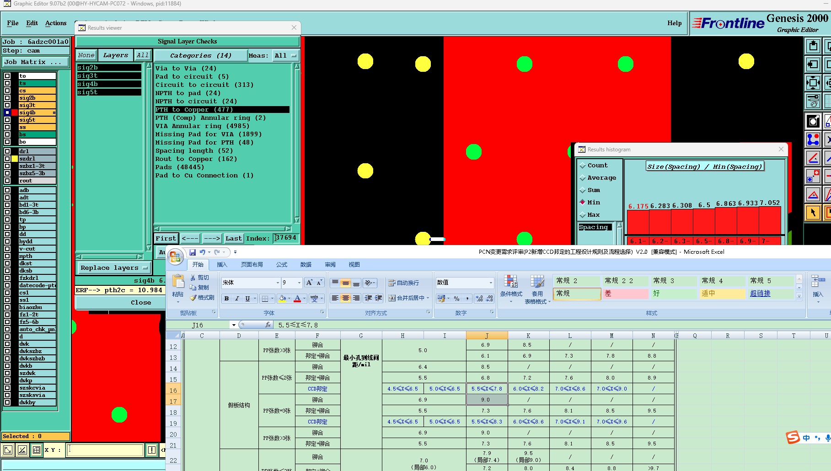Click the increase decimal icon
831x471 pixels.
coord(479,299)
